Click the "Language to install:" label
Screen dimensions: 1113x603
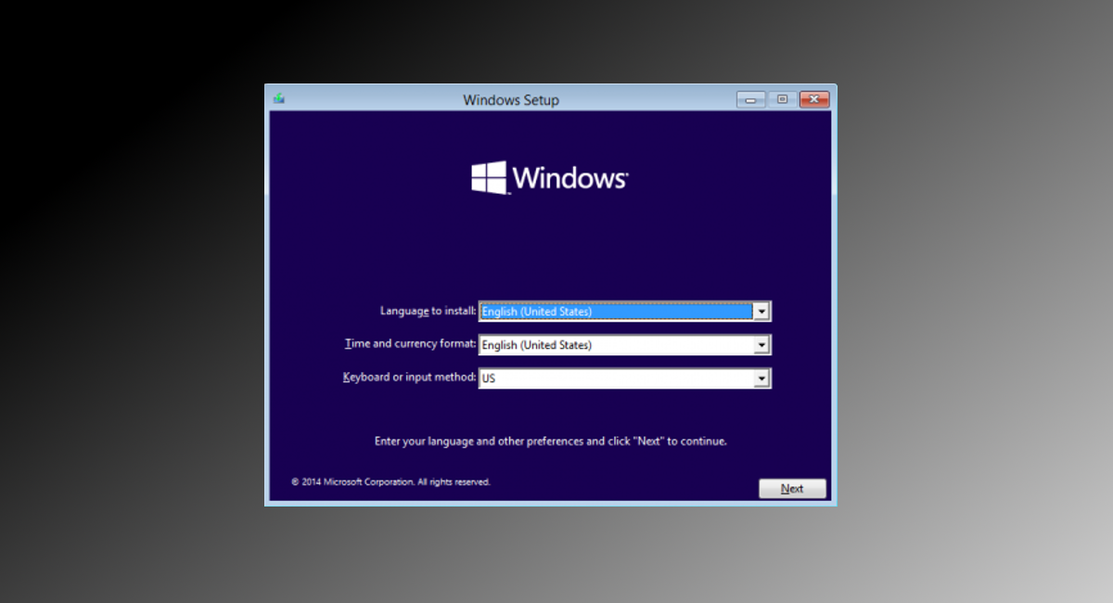click(x=428, y=311)
